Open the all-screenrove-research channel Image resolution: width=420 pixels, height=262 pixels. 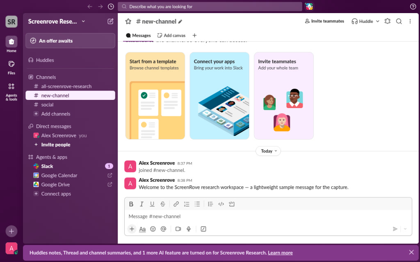point(71,86)
